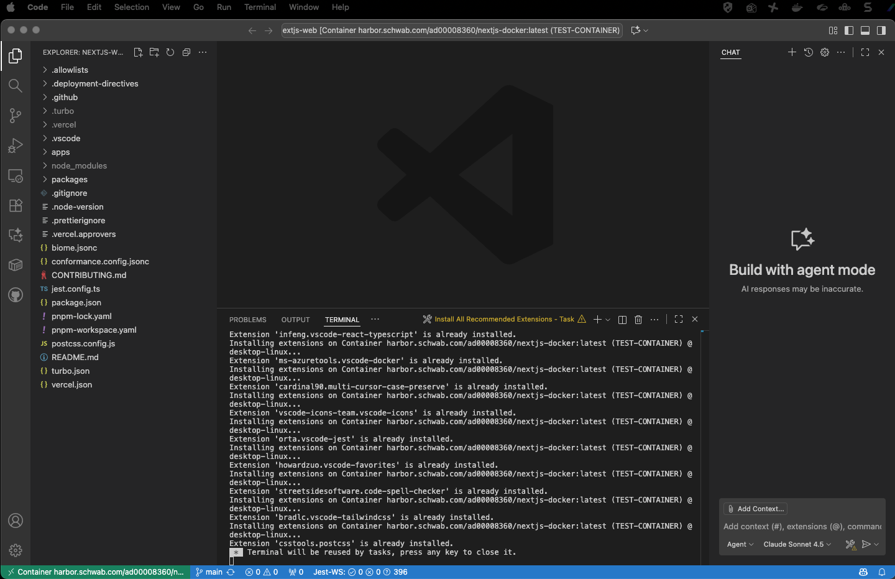Open the Extensions view
895x579 pixels.
pyautogui.click(x=15, y=205)
